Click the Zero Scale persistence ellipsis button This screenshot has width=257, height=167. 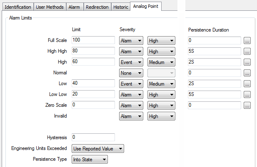pyautogui.click(x=247, y=106)
